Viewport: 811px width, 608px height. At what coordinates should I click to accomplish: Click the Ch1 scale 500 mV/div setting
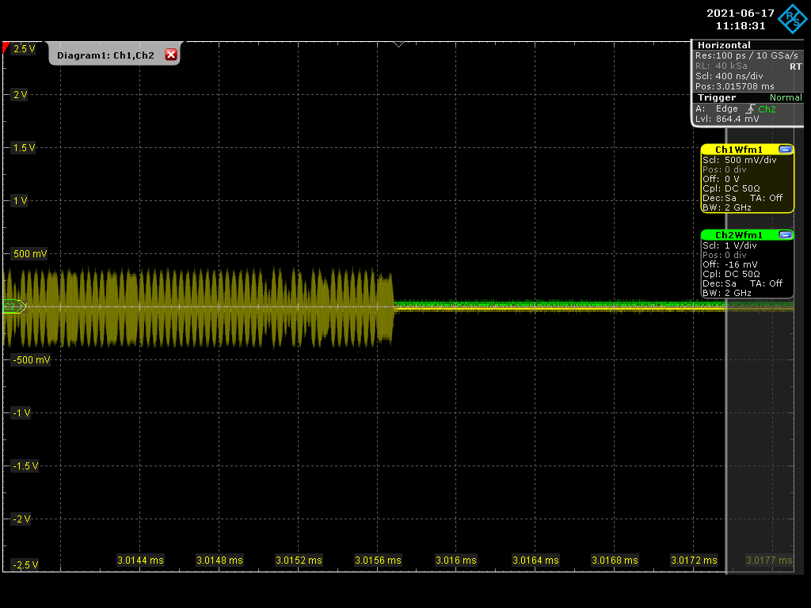click(739, 160)
